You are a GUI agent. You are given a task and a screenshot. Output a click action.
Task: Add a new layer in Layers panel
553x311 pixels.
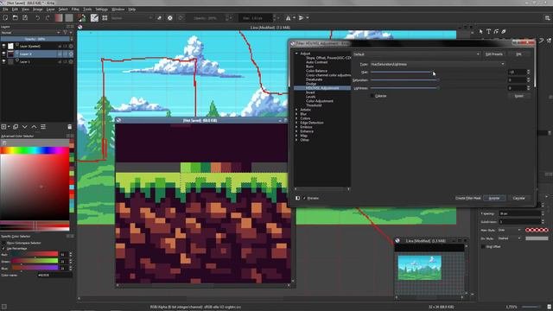[x=3, y=127]
